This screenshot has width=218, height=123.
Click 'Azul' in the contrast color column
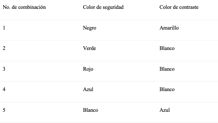(x=165, y=110)
